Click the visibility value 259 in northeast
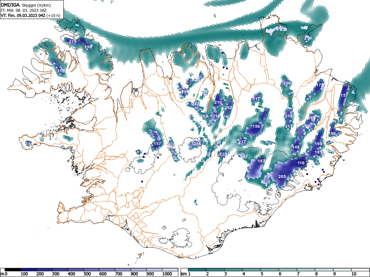This screenshot has height=277, width=370. [x=308, y=38]
